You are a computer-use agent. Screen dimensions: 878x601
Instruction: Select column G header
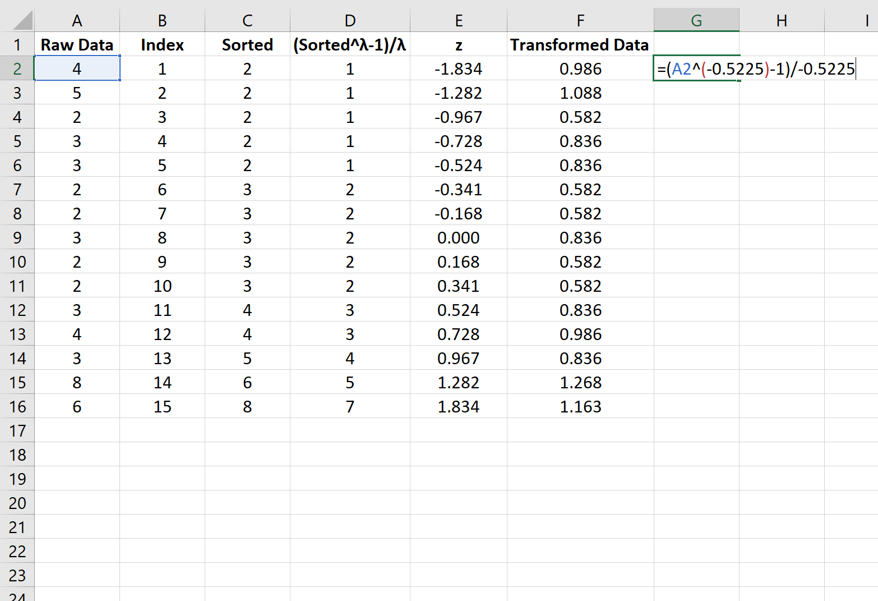point(696,21)
